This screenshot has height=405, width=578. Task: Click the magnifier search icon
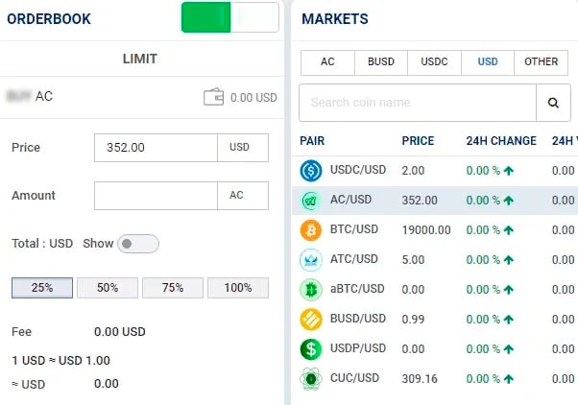(x=552, y=103)
